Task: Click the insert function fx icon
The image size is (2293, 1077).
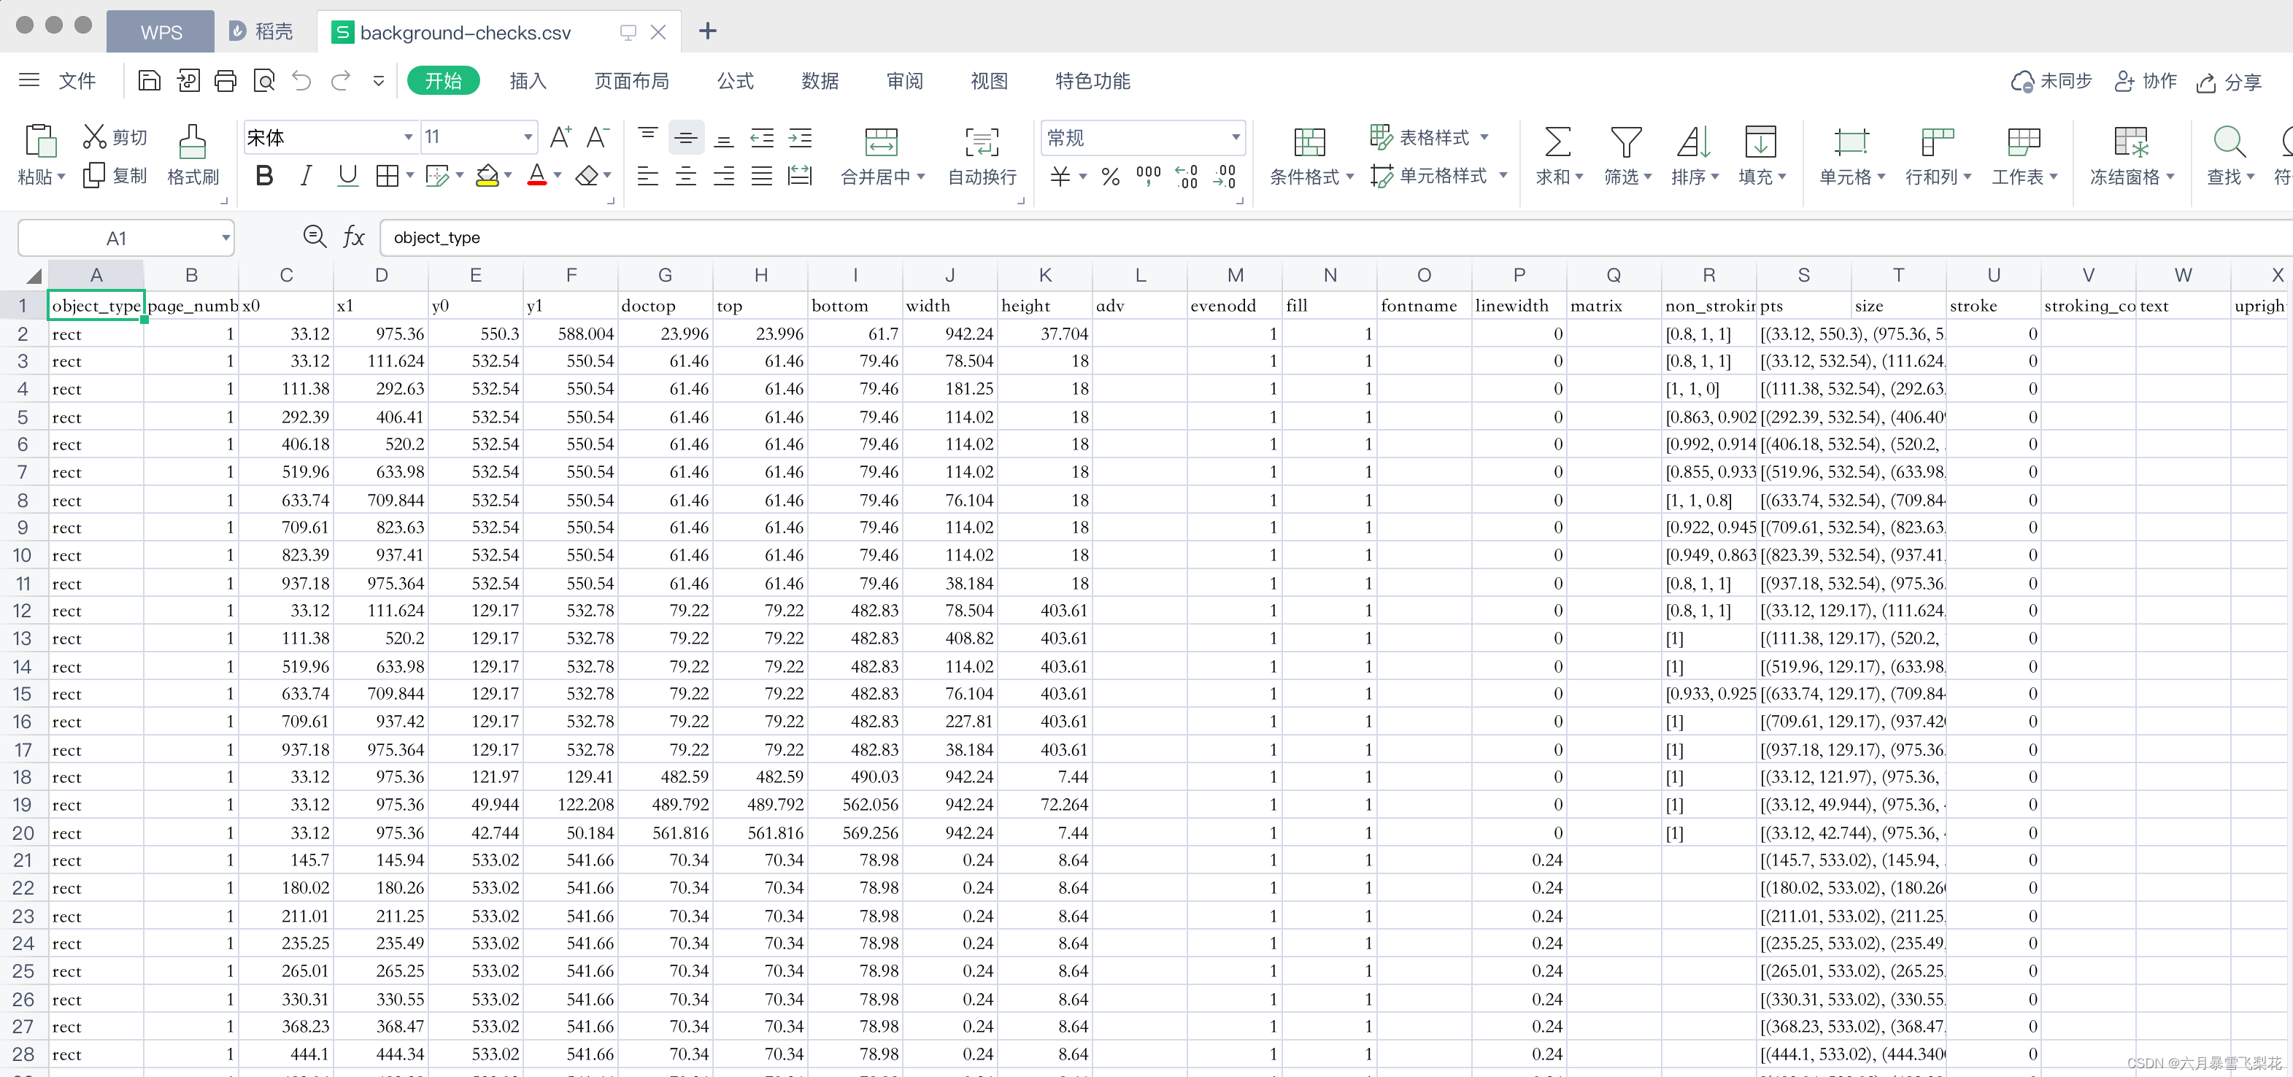Action: [x=354, y=236]
